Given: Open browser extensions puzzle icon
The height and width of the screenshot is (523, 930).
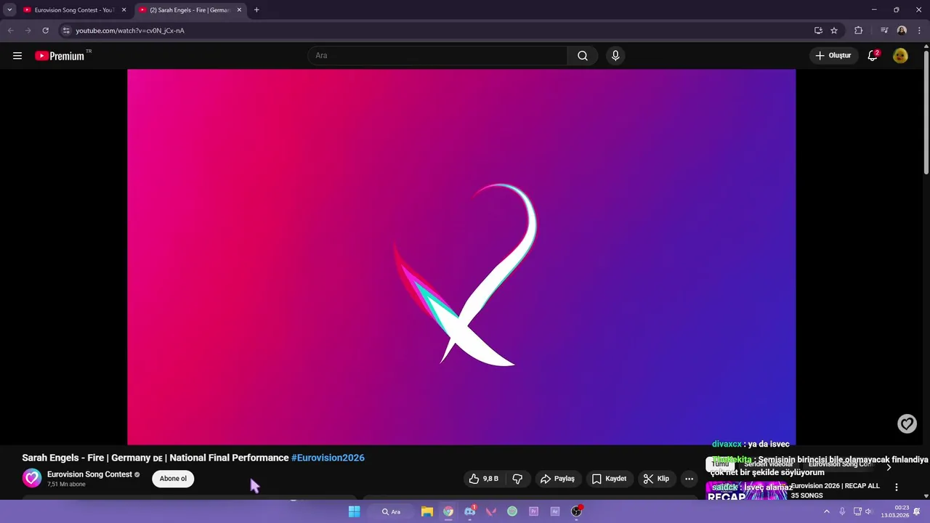Looking at the screenshot, I should click(859, 31).
